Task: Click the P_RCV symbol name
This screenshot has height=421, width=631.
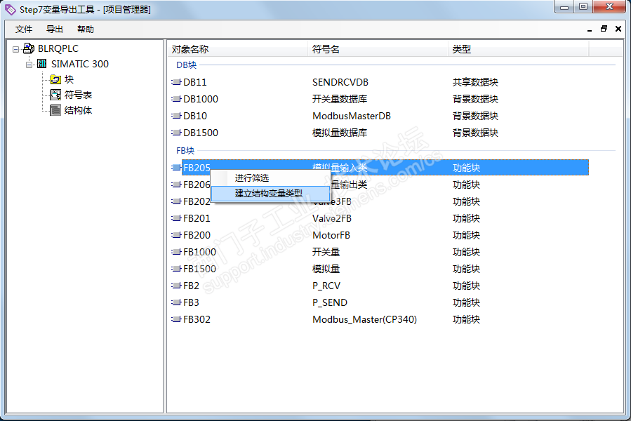Action: tap(326, 286)
